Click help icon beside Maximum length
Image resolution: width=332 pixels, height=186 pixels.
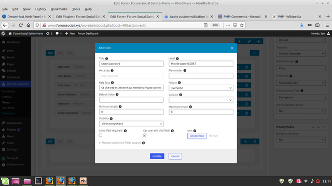(x=190, y=107)
